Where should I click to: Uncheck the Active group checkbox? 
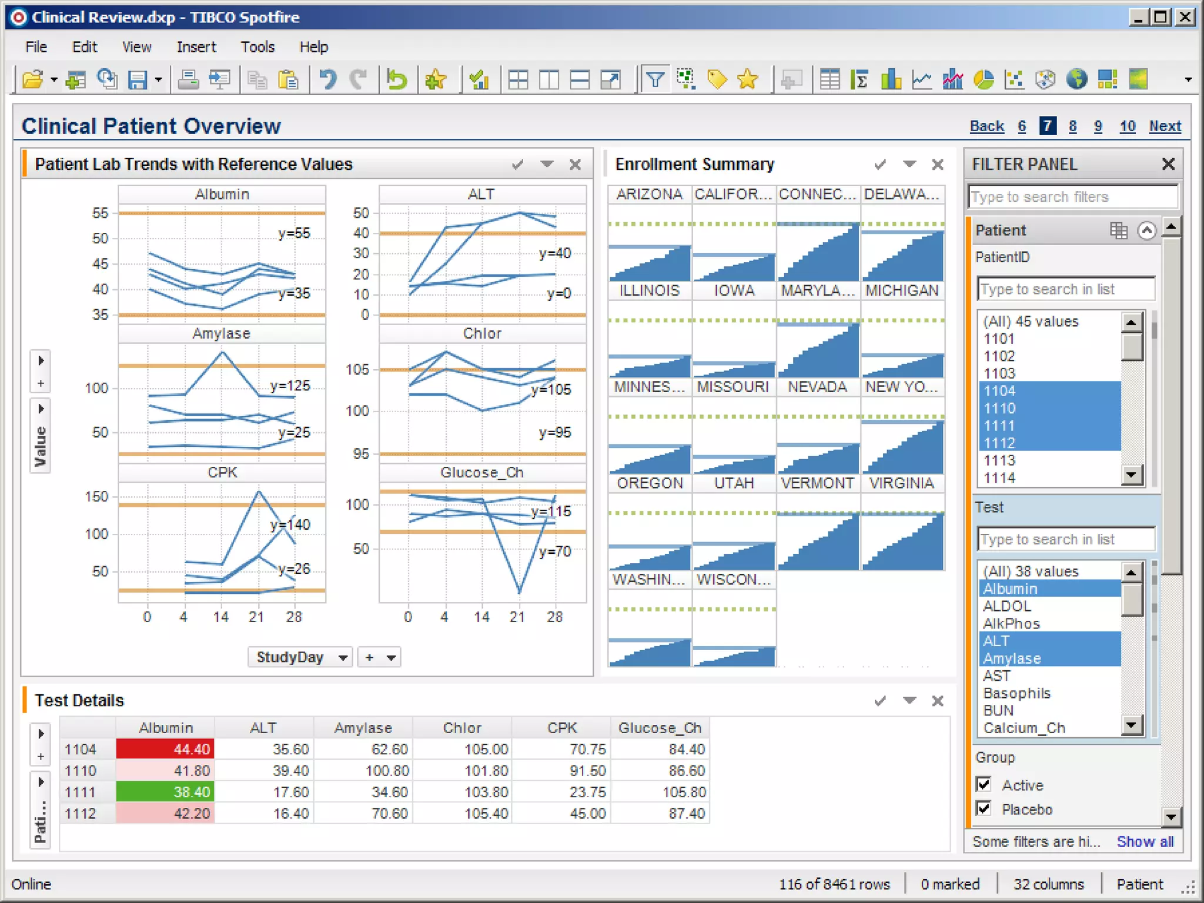984,784
